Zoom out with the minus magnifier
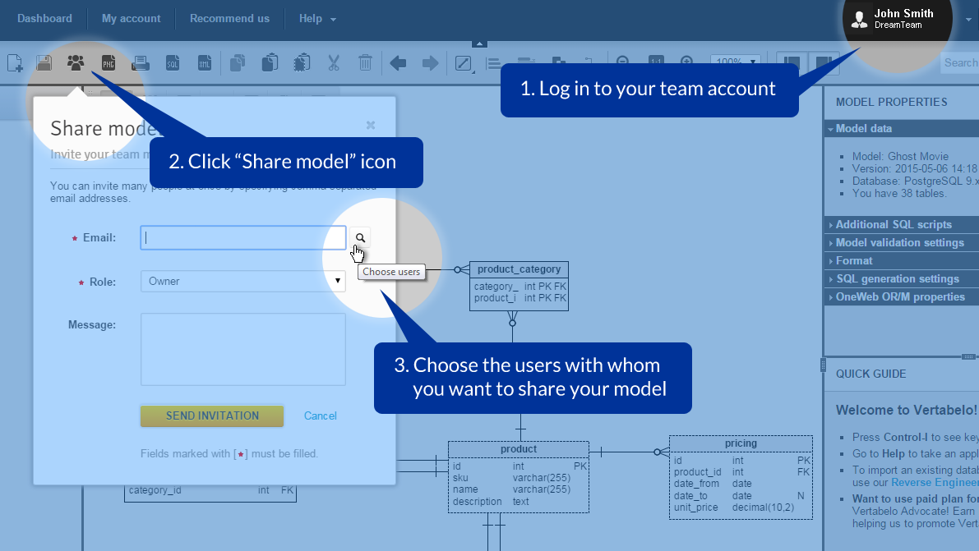This screenshot has width=979, height=551. point(622,62)
